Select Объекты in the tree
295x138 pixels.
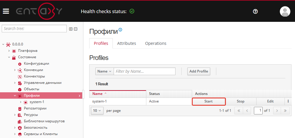coord(31,89)
